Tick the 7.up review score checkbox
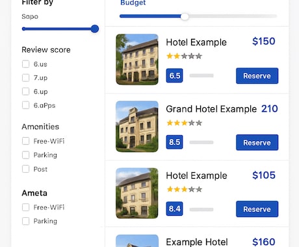The width and height of the screenshot is (299, 247). (25, 77)
